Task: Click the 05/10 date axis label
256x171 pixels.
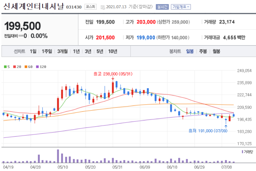Action: click(x=63, y=167)
